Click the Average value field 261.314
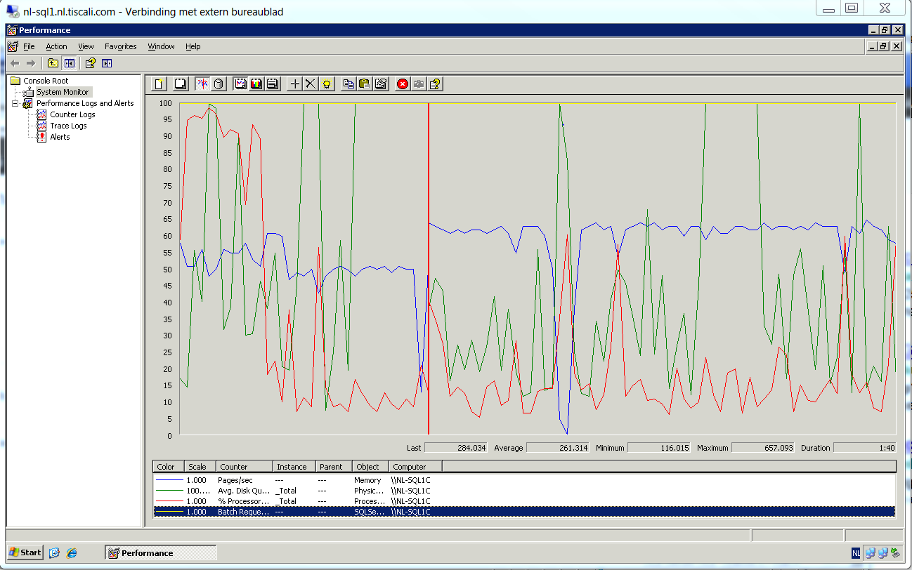This screenshot has width=912, height=570. click(557, 448)
